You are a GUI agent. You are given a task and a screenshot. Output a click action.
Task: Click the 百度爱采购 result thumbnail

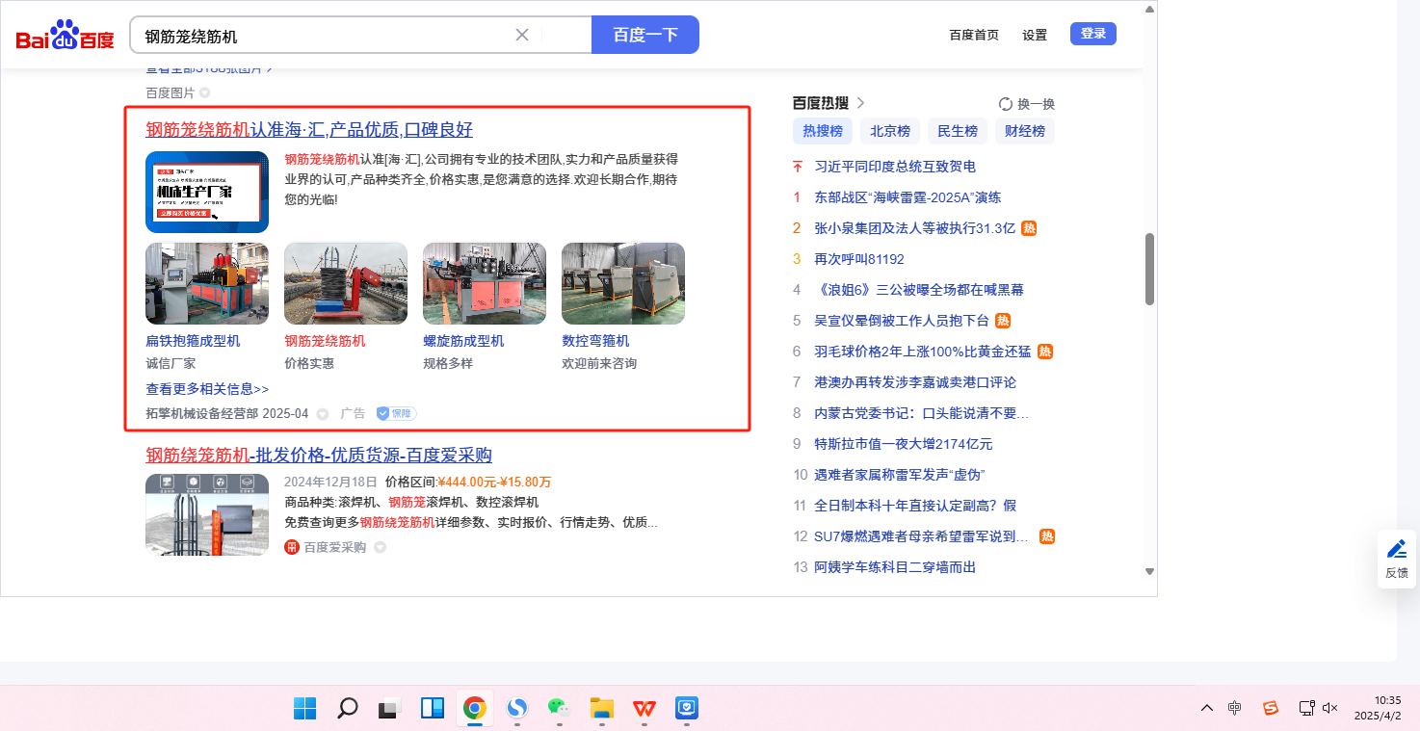pyautogui.click(x=207, y=514)
